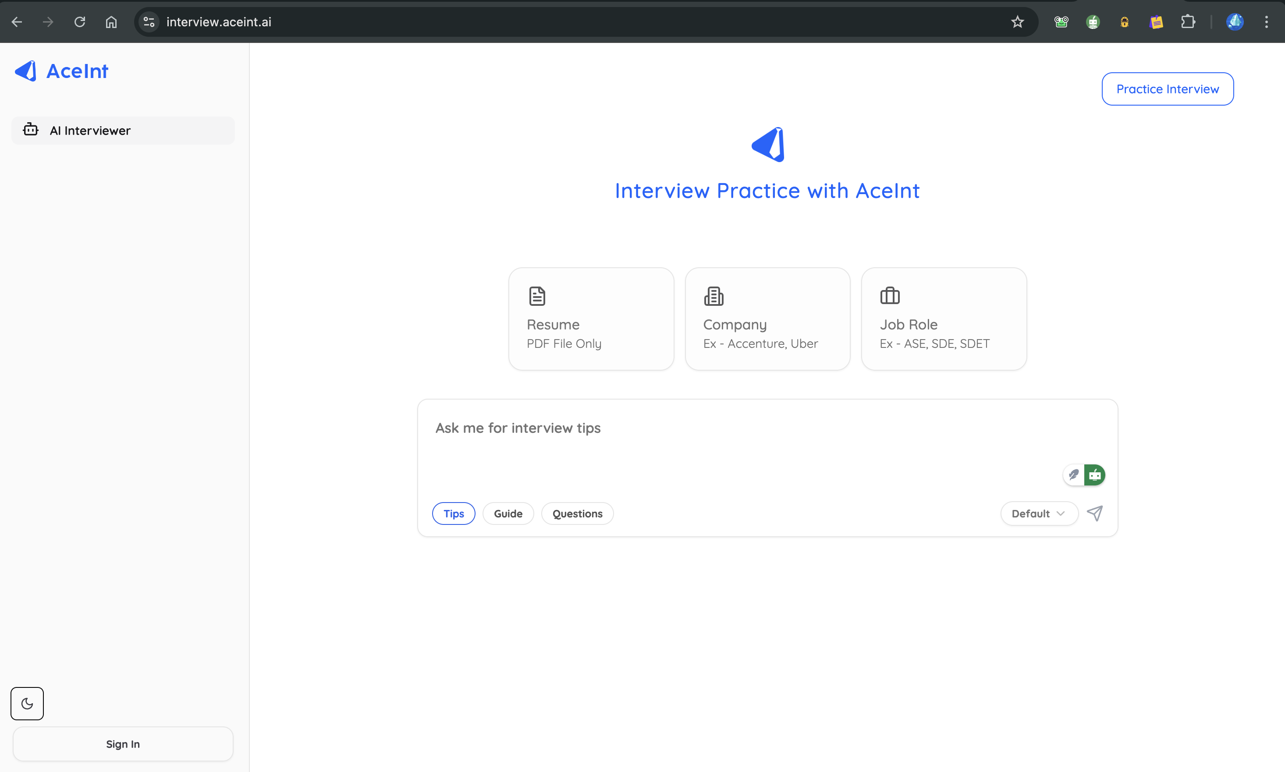Click the AceInt logo in the sidebar
The width and height of the screenshot is (1285, 772).
pyautogui.click(x=26, y=71)
